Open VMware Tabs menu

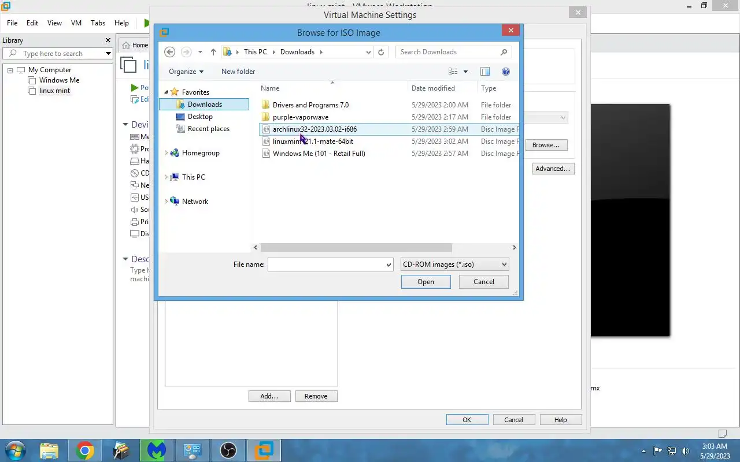(98, 23)
